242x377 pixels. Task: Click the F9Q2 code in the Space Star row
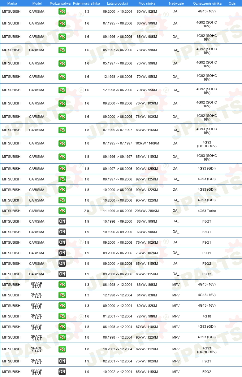[x=207, y=372]
